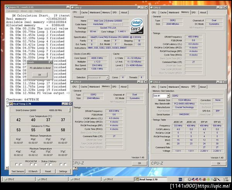Click the Module Size value 1024 MBytes
Viewport: 232px width, 190px height.
184,100
